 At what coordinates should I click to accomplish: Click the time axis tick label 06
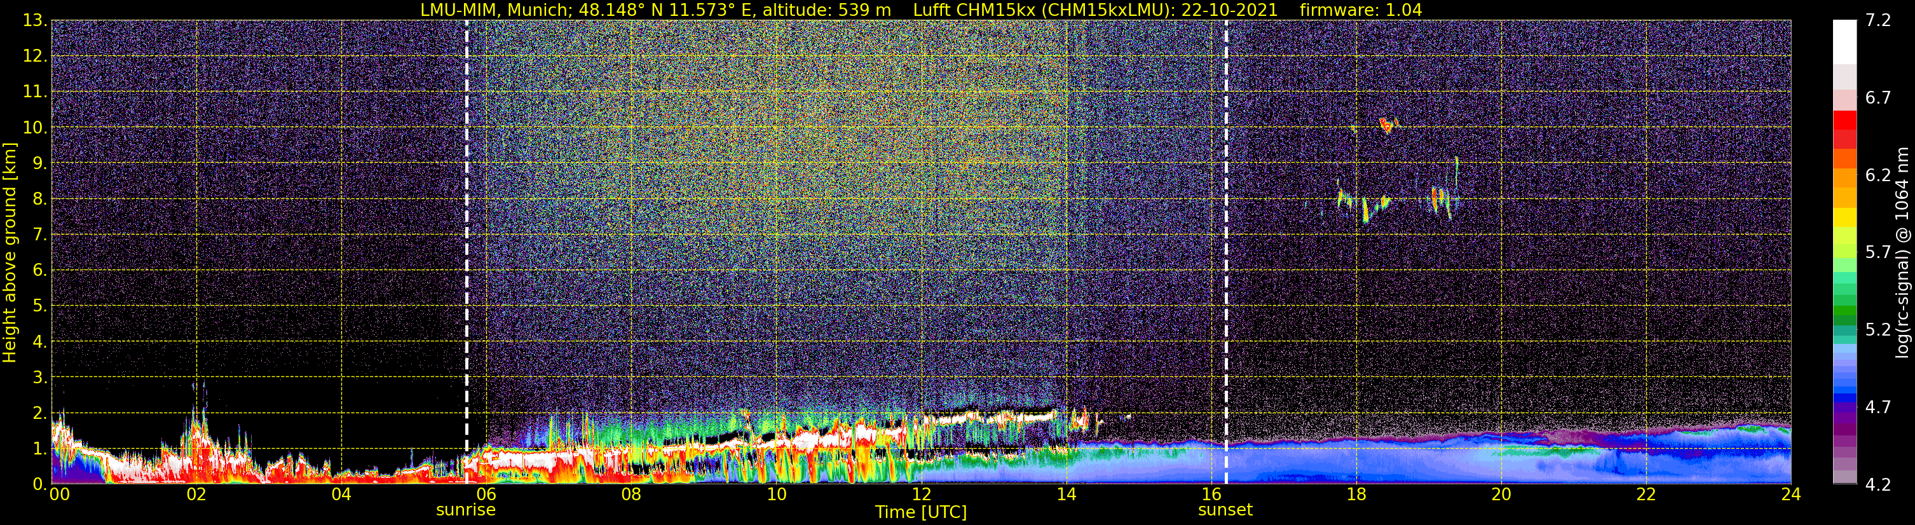(486, 495)
